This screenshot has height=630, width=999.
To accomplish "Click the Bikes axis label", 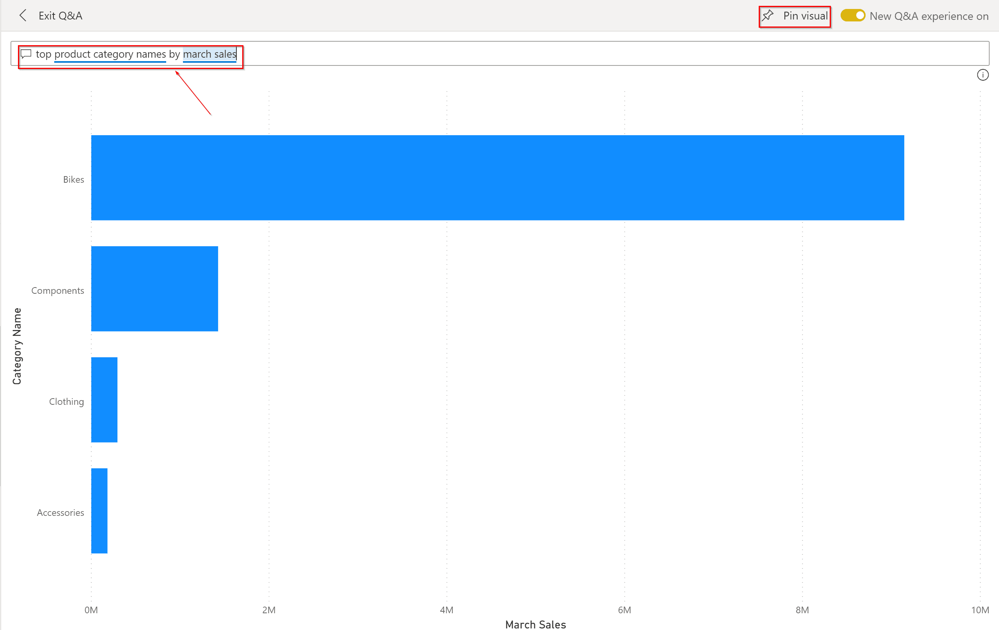I will pos(73,180).
